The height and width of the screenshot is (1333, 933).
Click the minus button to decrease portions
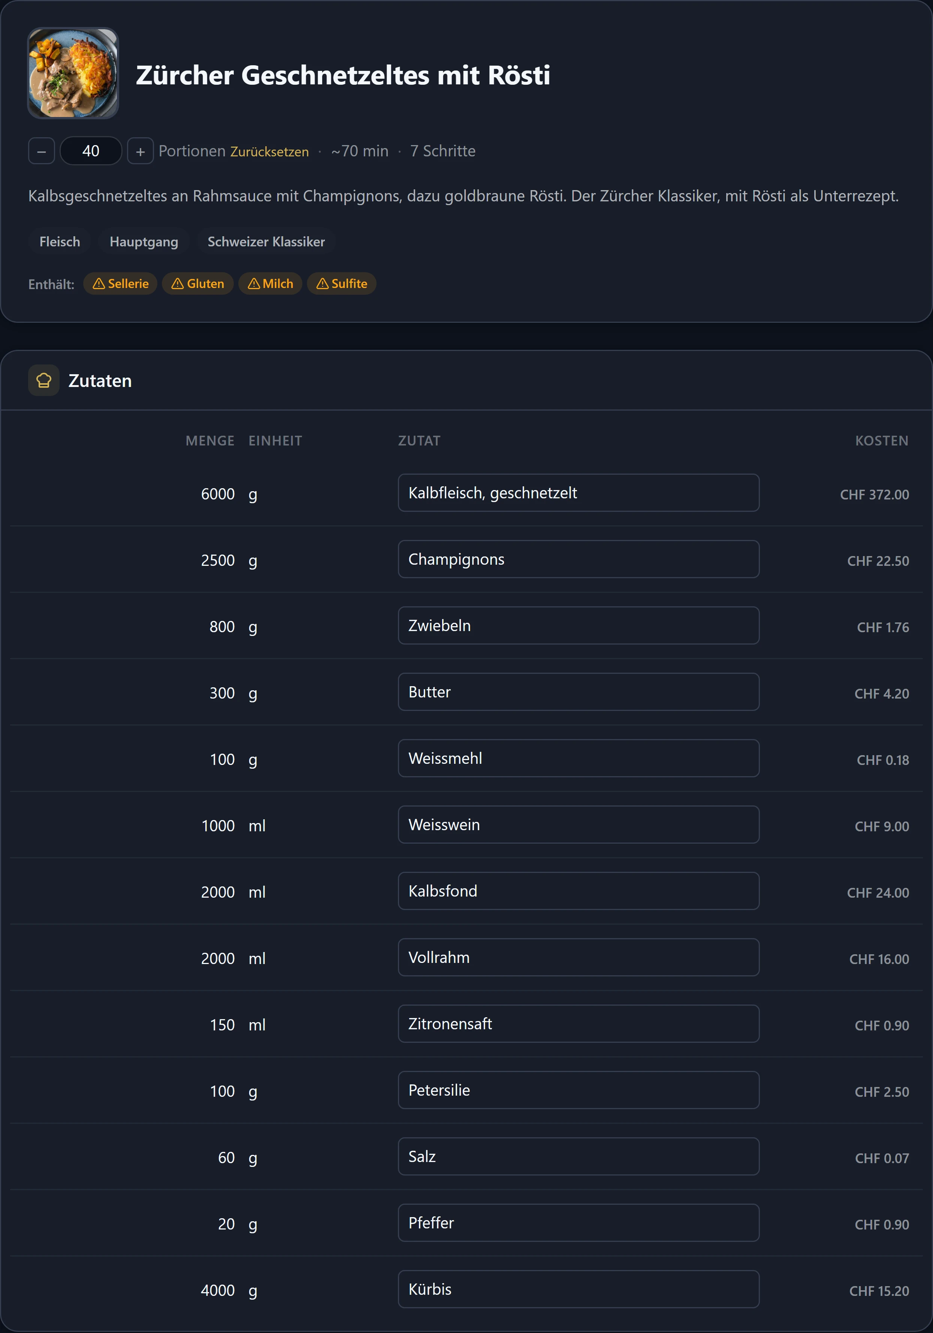tap(41, 151)
